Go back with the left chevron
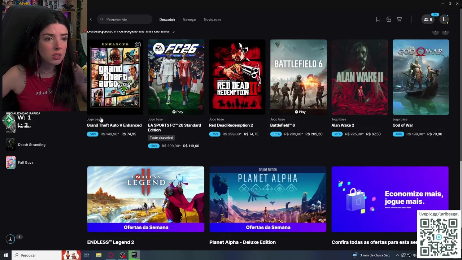Screen dimensions: 462x260 click(x=91, y=19)
